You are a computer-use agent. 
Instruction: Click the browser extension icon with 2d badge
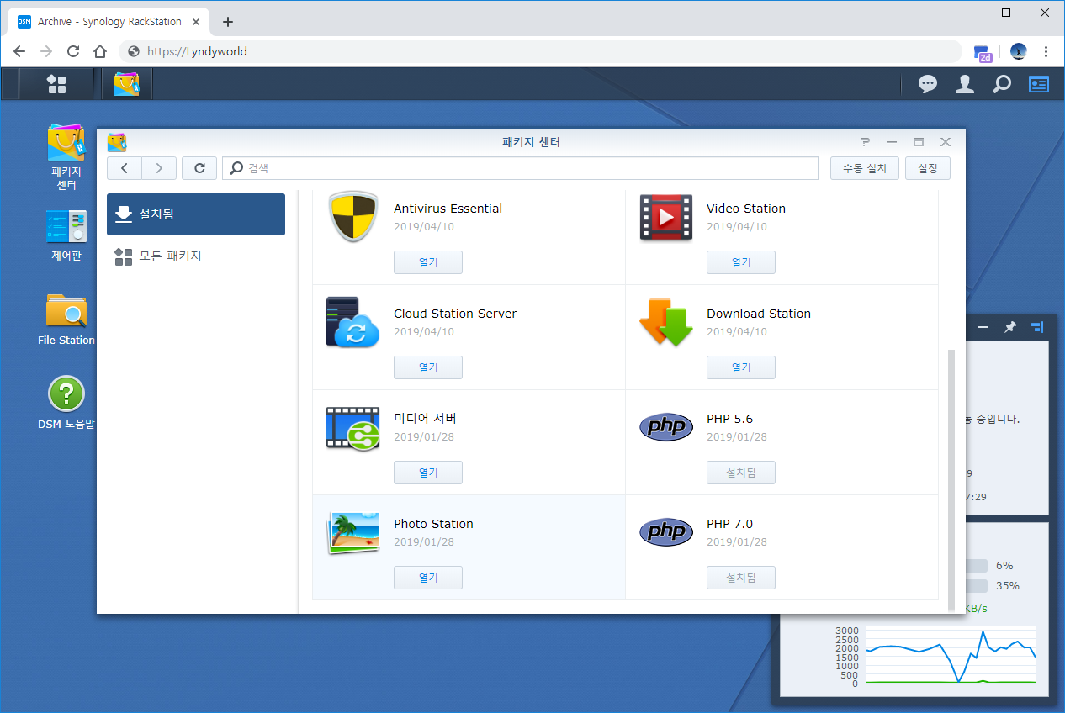click(983, 53)
